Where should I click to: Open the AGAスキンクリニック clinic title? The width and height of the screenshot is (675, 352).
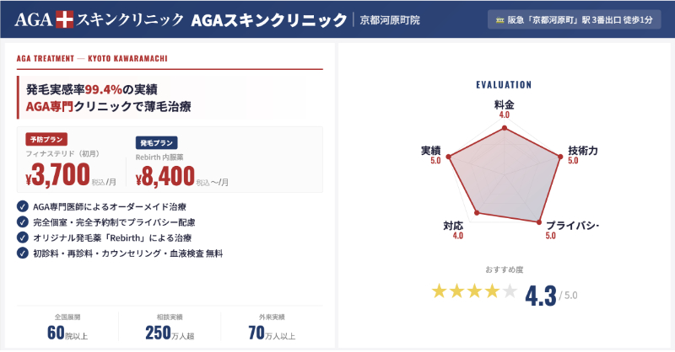point(268,19)
